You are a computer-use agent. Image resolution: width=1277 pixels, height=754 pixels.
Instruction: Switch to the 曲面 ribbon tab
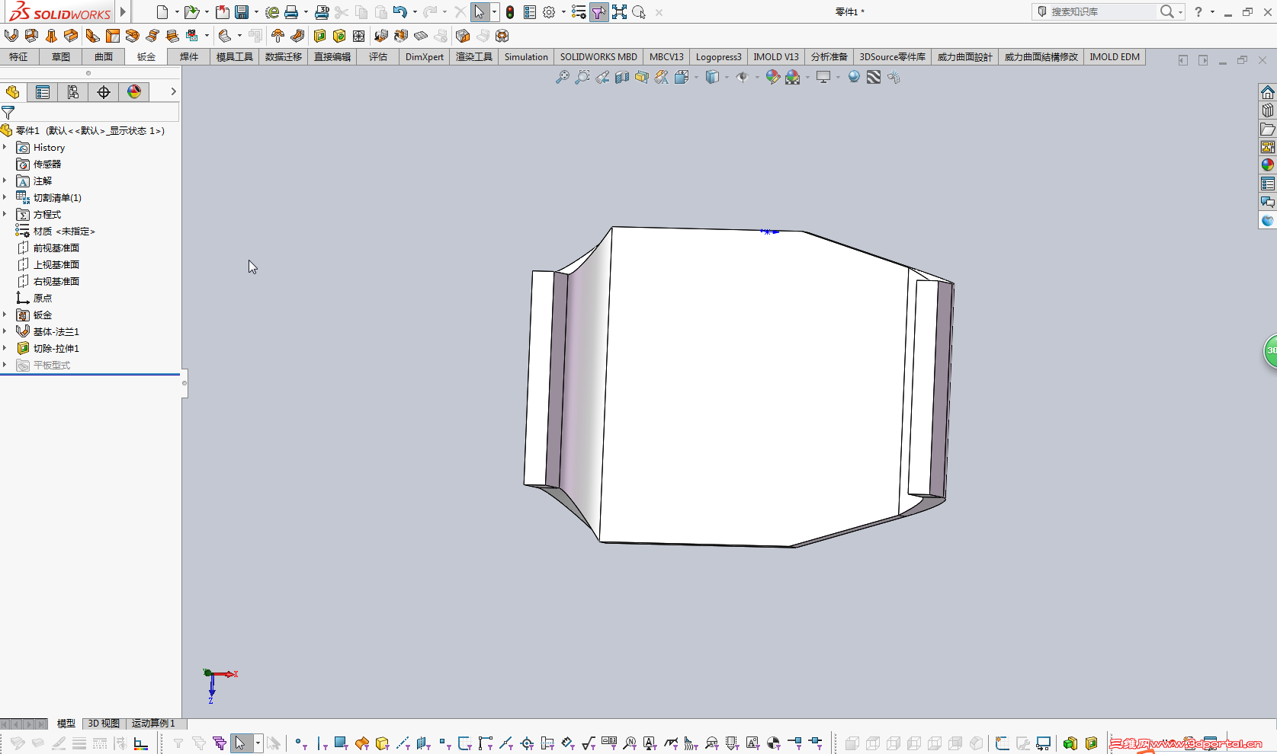[x=104, y=57]
